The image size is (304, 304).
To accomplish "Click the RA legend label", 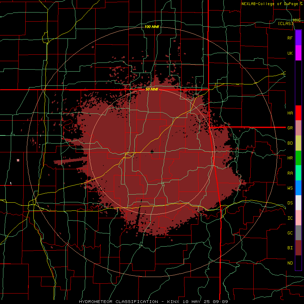I will coord(290,173).
